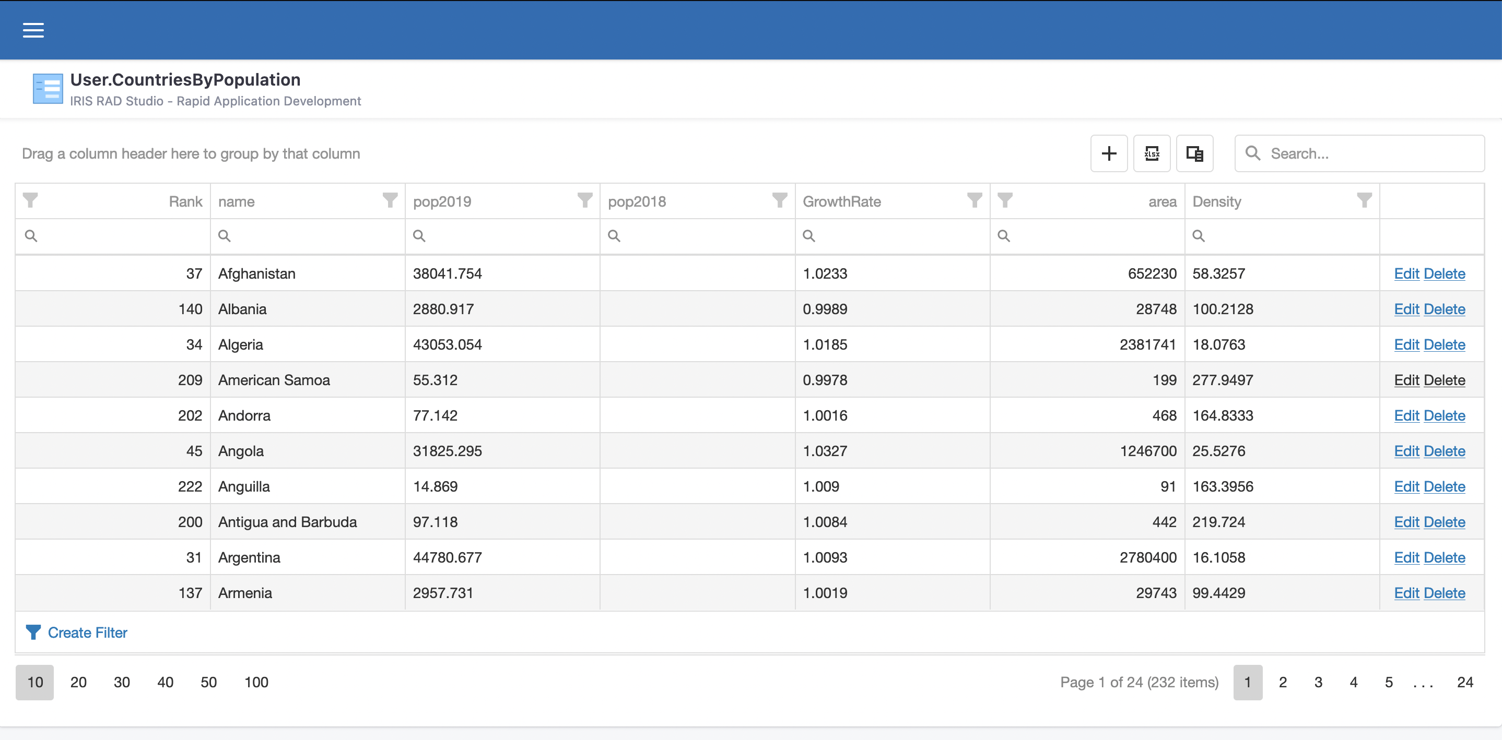Screen dimensions: 1502x740
Task: Export data to XLSX file
Action: [1152, 154]
